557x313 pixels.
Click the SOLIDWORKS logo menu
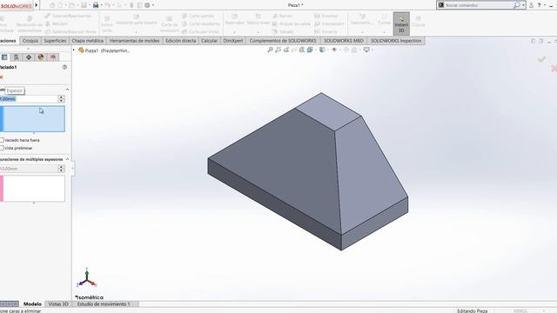(17, 5)
